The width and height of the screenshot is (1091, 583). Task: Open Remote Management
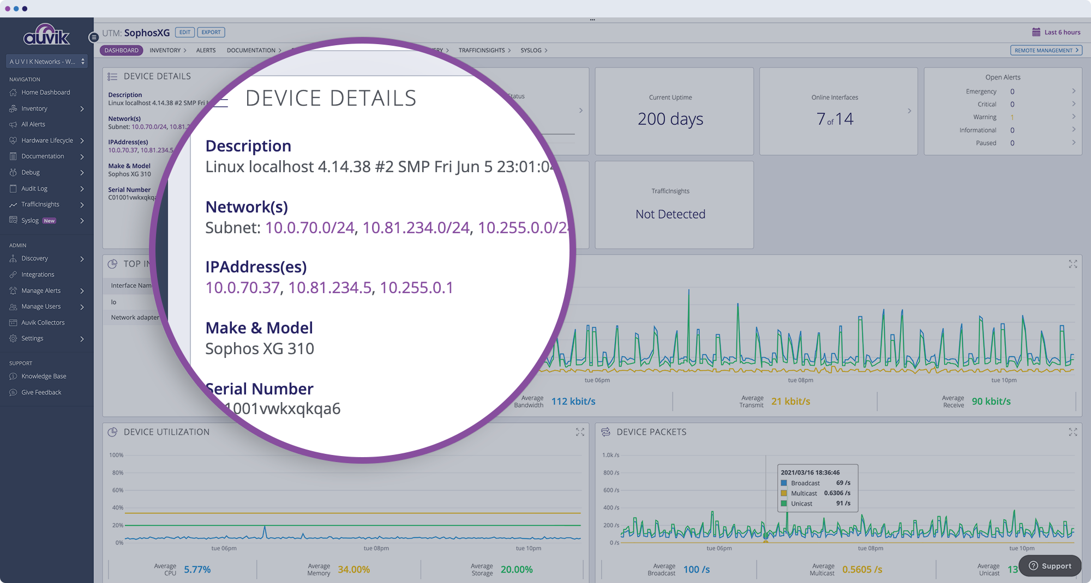1046,50
